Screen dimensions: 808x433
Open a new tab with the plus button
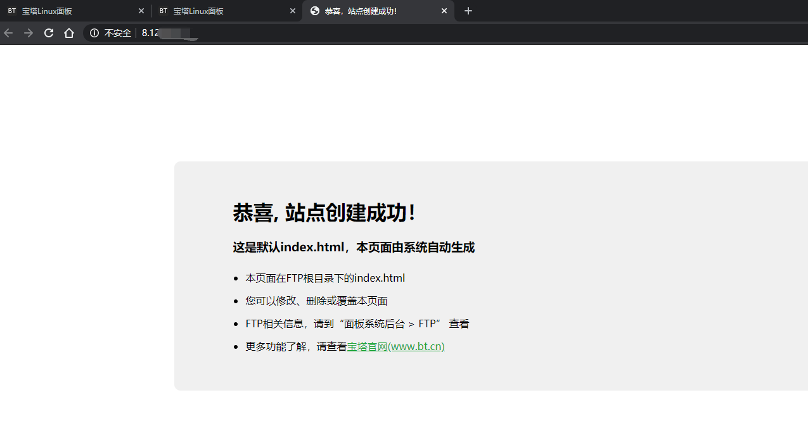[x=468, y=11]
